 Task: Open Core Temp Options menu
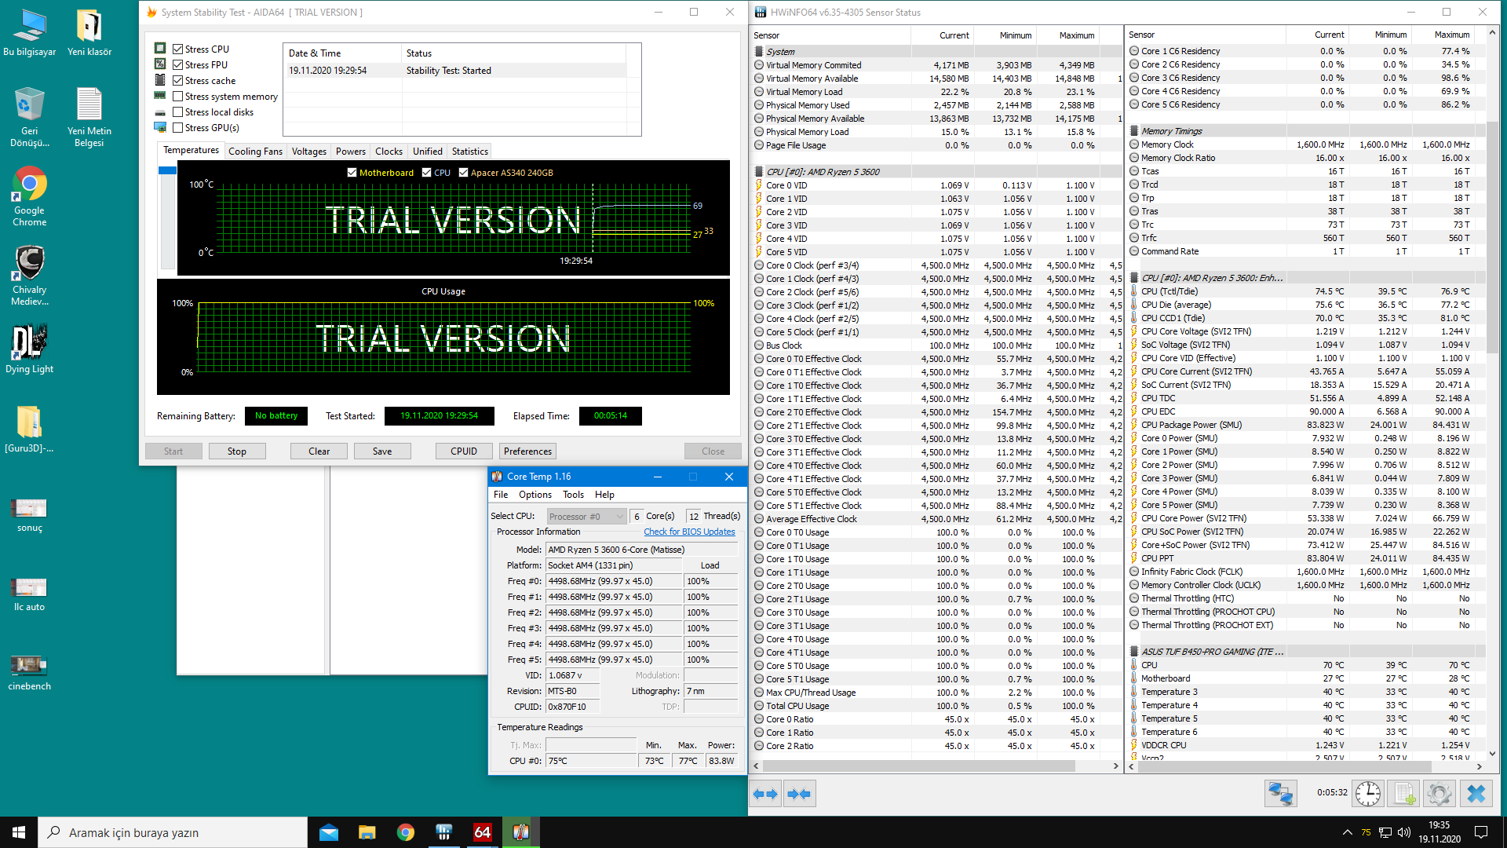(535, 495)
